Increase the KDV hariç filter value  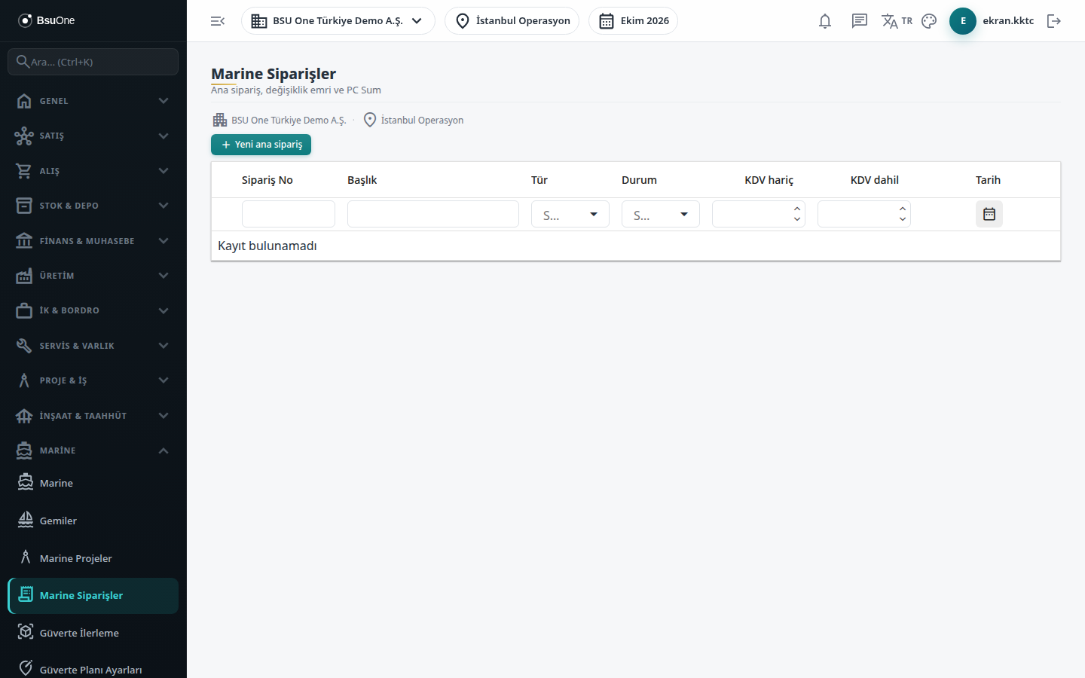[797, 209]
